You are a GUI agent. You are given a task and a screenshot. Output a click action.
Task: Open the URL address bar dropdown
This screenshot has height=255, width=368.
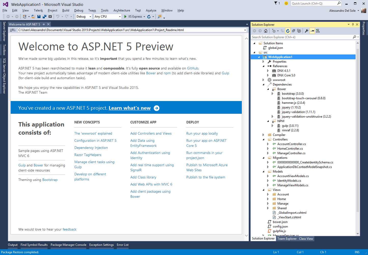coord(245,30)
